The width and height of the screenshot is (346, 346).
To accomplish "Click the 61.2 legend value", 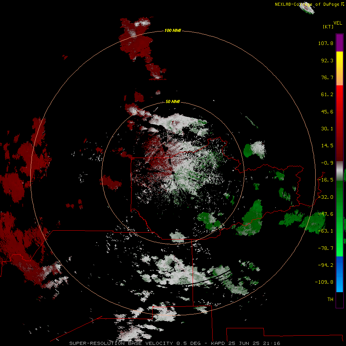I will (x=327, y=95).
